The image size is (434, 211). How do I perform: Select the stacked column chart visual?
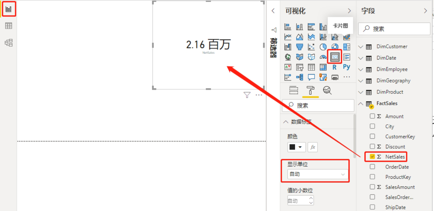[300, 27]
